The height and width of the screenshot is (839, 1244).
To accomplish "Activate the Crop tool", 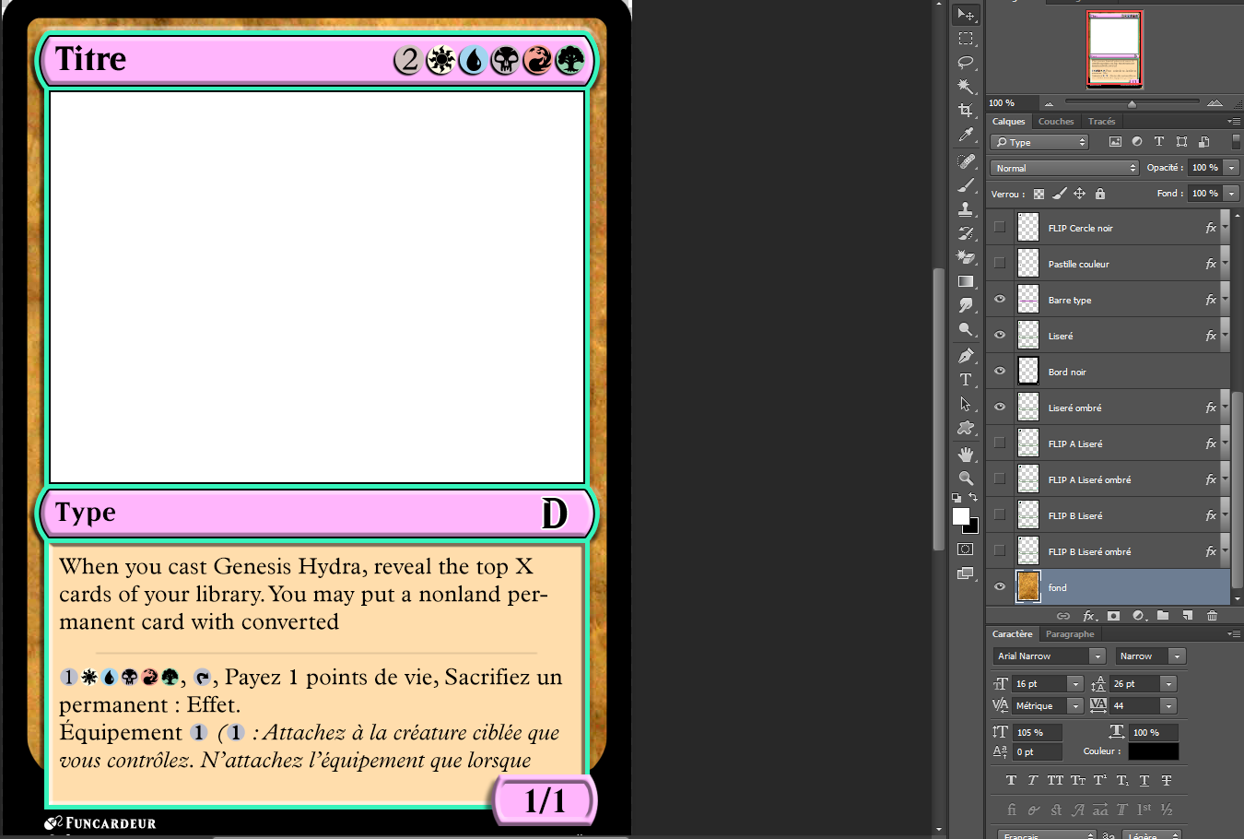I will (x=966, y=111).
